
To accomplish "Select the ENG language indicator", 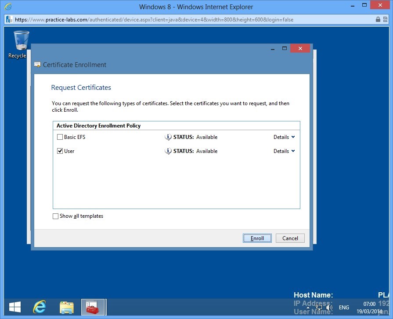I will 343,308.
